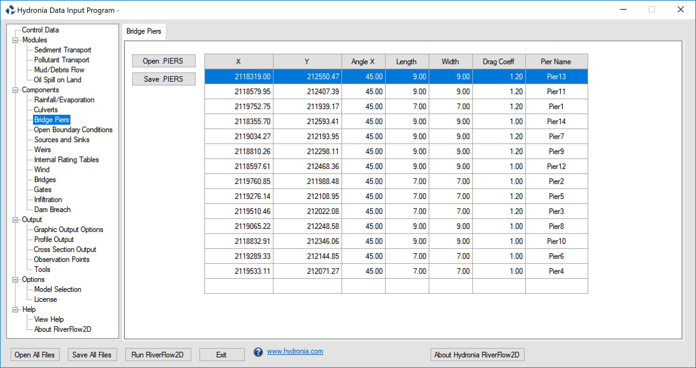This screenshot has height=368, width=696.
Task: Click the Pier13 name cell
Action: 557,77
